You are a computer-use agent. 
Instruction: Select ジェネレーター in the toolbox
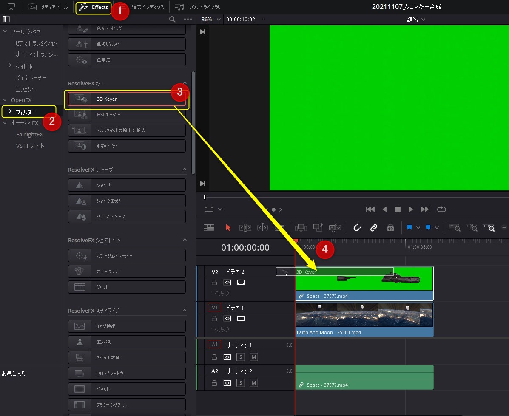(31, 78)
